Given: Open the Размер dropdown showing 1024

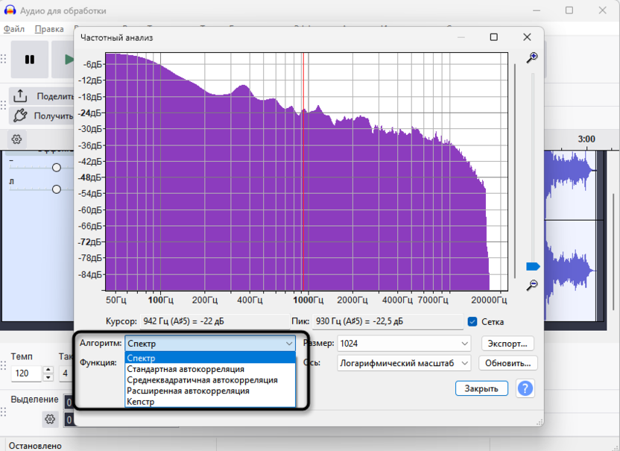Looking at the screenshot, I should click(x=403, y=343).
